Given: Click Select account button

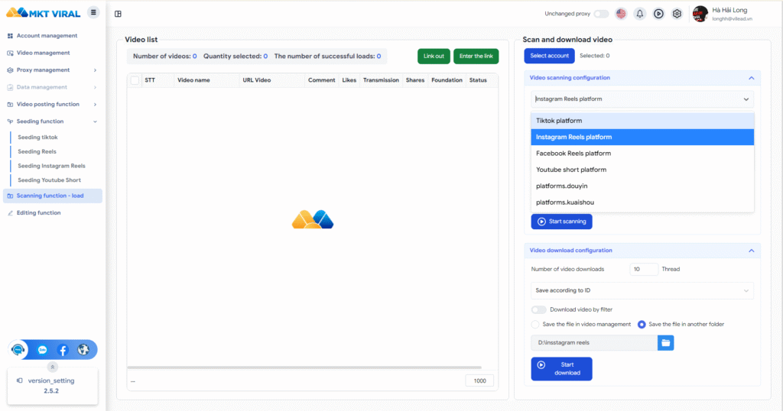Looking at the screenshot, I should [x=549, y=56].
